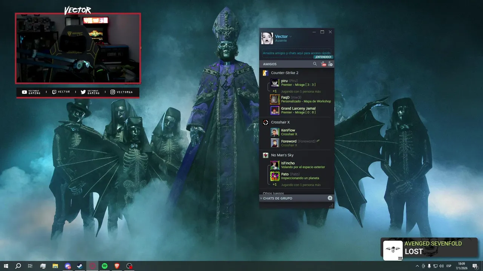The height and width of the screenshot is (271, 483).
Task: Open Task View on the taskbar
Action: [x=30, y=266]
